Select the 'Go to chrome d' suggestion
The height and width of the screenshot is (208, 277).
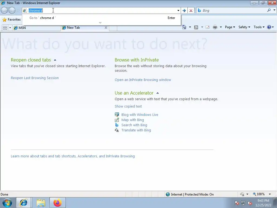pos(101,18)
